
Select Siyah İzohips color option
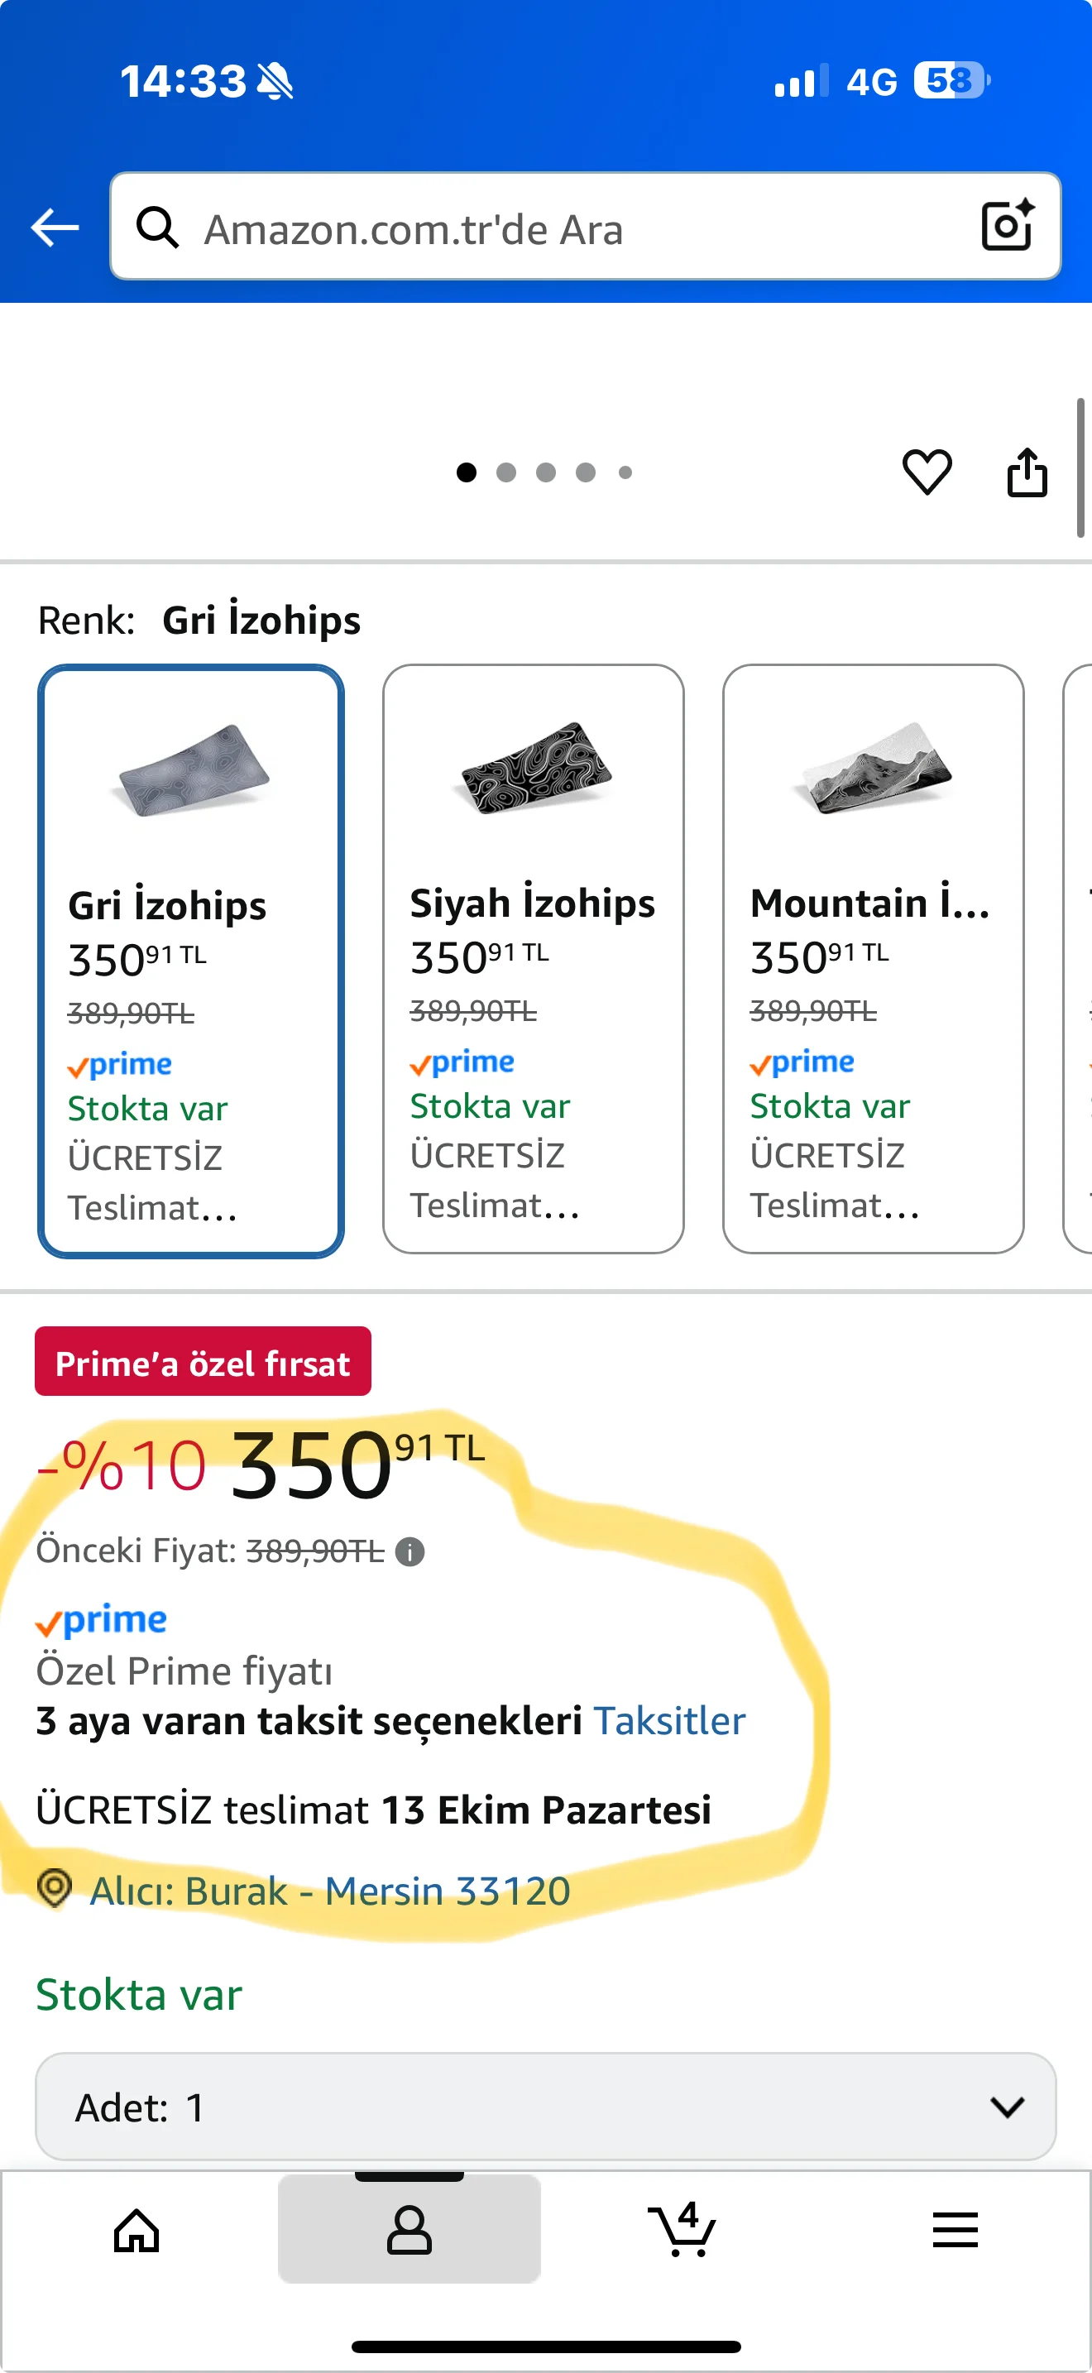[533, 958]
